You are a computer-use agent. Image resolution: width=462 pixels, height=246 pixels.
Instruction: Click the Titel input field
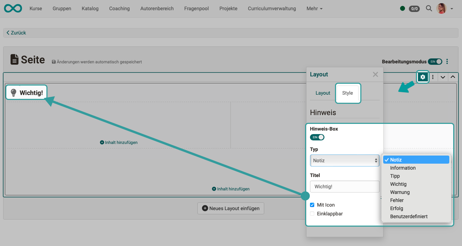[344, 187]
